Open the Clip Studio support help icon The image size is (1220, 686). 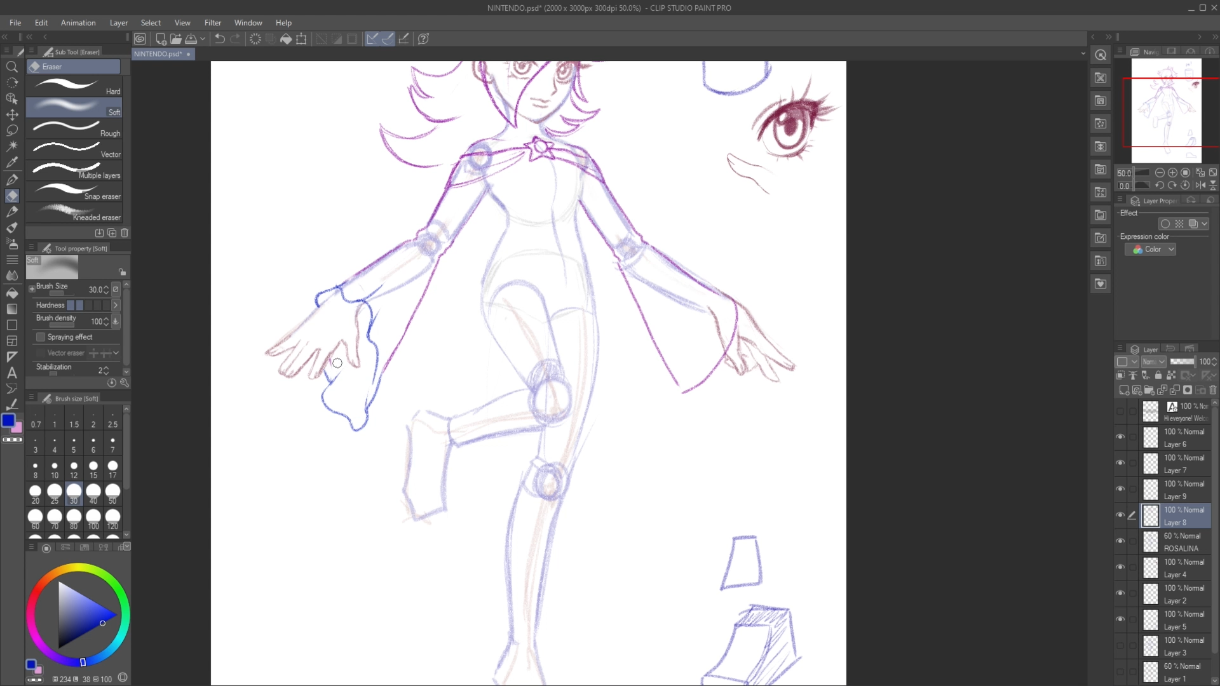coord(423,39)
